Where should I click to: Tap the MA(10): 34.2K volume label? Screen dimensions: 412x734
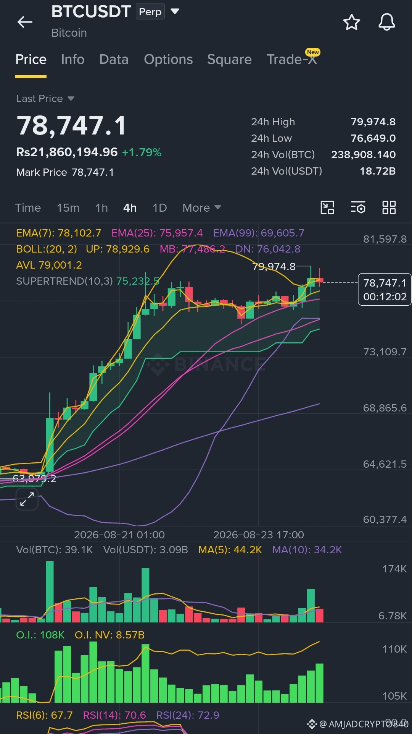[x=307, y=549]
